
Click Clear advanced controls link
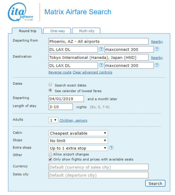[92, 72]
